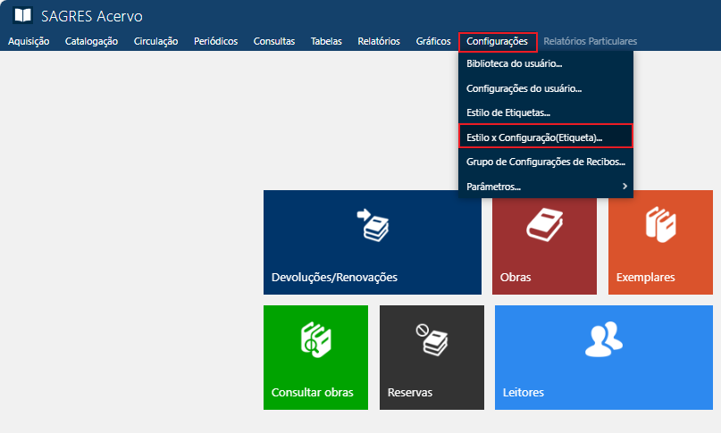Expand the Periódicos menu
721x433 pixels.
(215, 41)
